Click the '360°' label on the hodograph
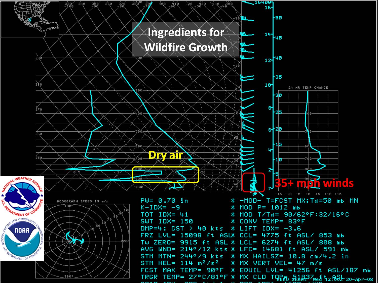 pos(69,276)
